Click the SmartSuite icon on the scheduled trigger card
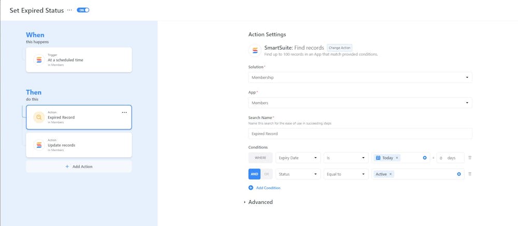The width and height of the screenshot is (518, 226). [38, 60]
